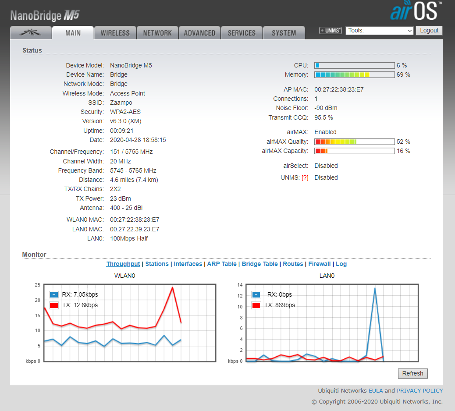Click LAN0 MAC value 00:27:22:39:23:E7

135,230
